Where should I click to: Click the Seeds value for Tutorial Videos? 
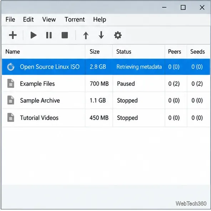pos(197,118)
